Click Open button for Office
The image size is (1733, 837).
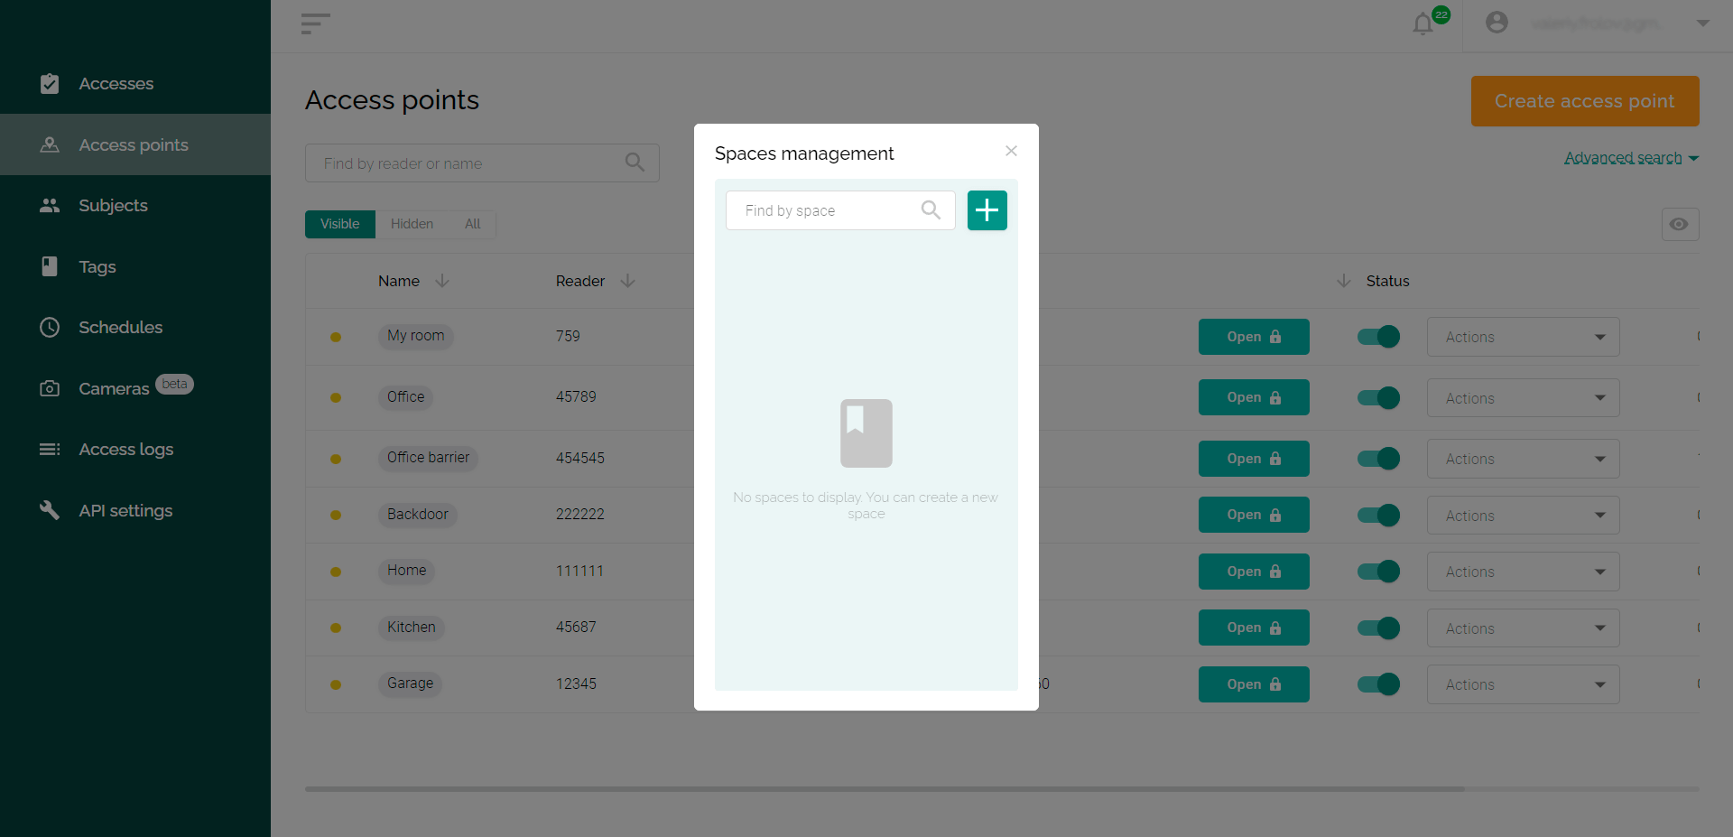[x=1254, y=397]
